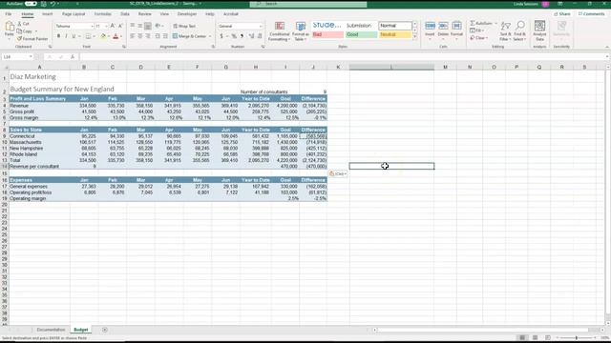The image size is (611, 343).
Task: Apply Percent Style number format
Action: [234, 36]
